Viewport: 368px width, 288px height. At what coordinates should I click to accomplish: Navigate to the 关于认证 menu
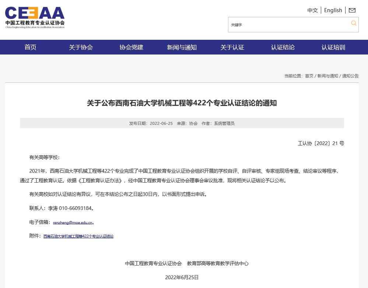click(232, 47)
